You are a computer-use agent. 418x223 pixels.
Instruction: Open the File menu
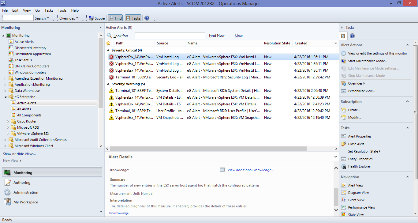pyautogui.click(x=5, y=10)
